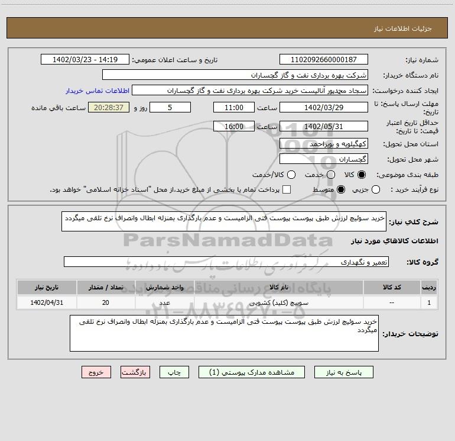455x441 pixels.
Task: Click the row number cell 1
Action: pos(429,302)
